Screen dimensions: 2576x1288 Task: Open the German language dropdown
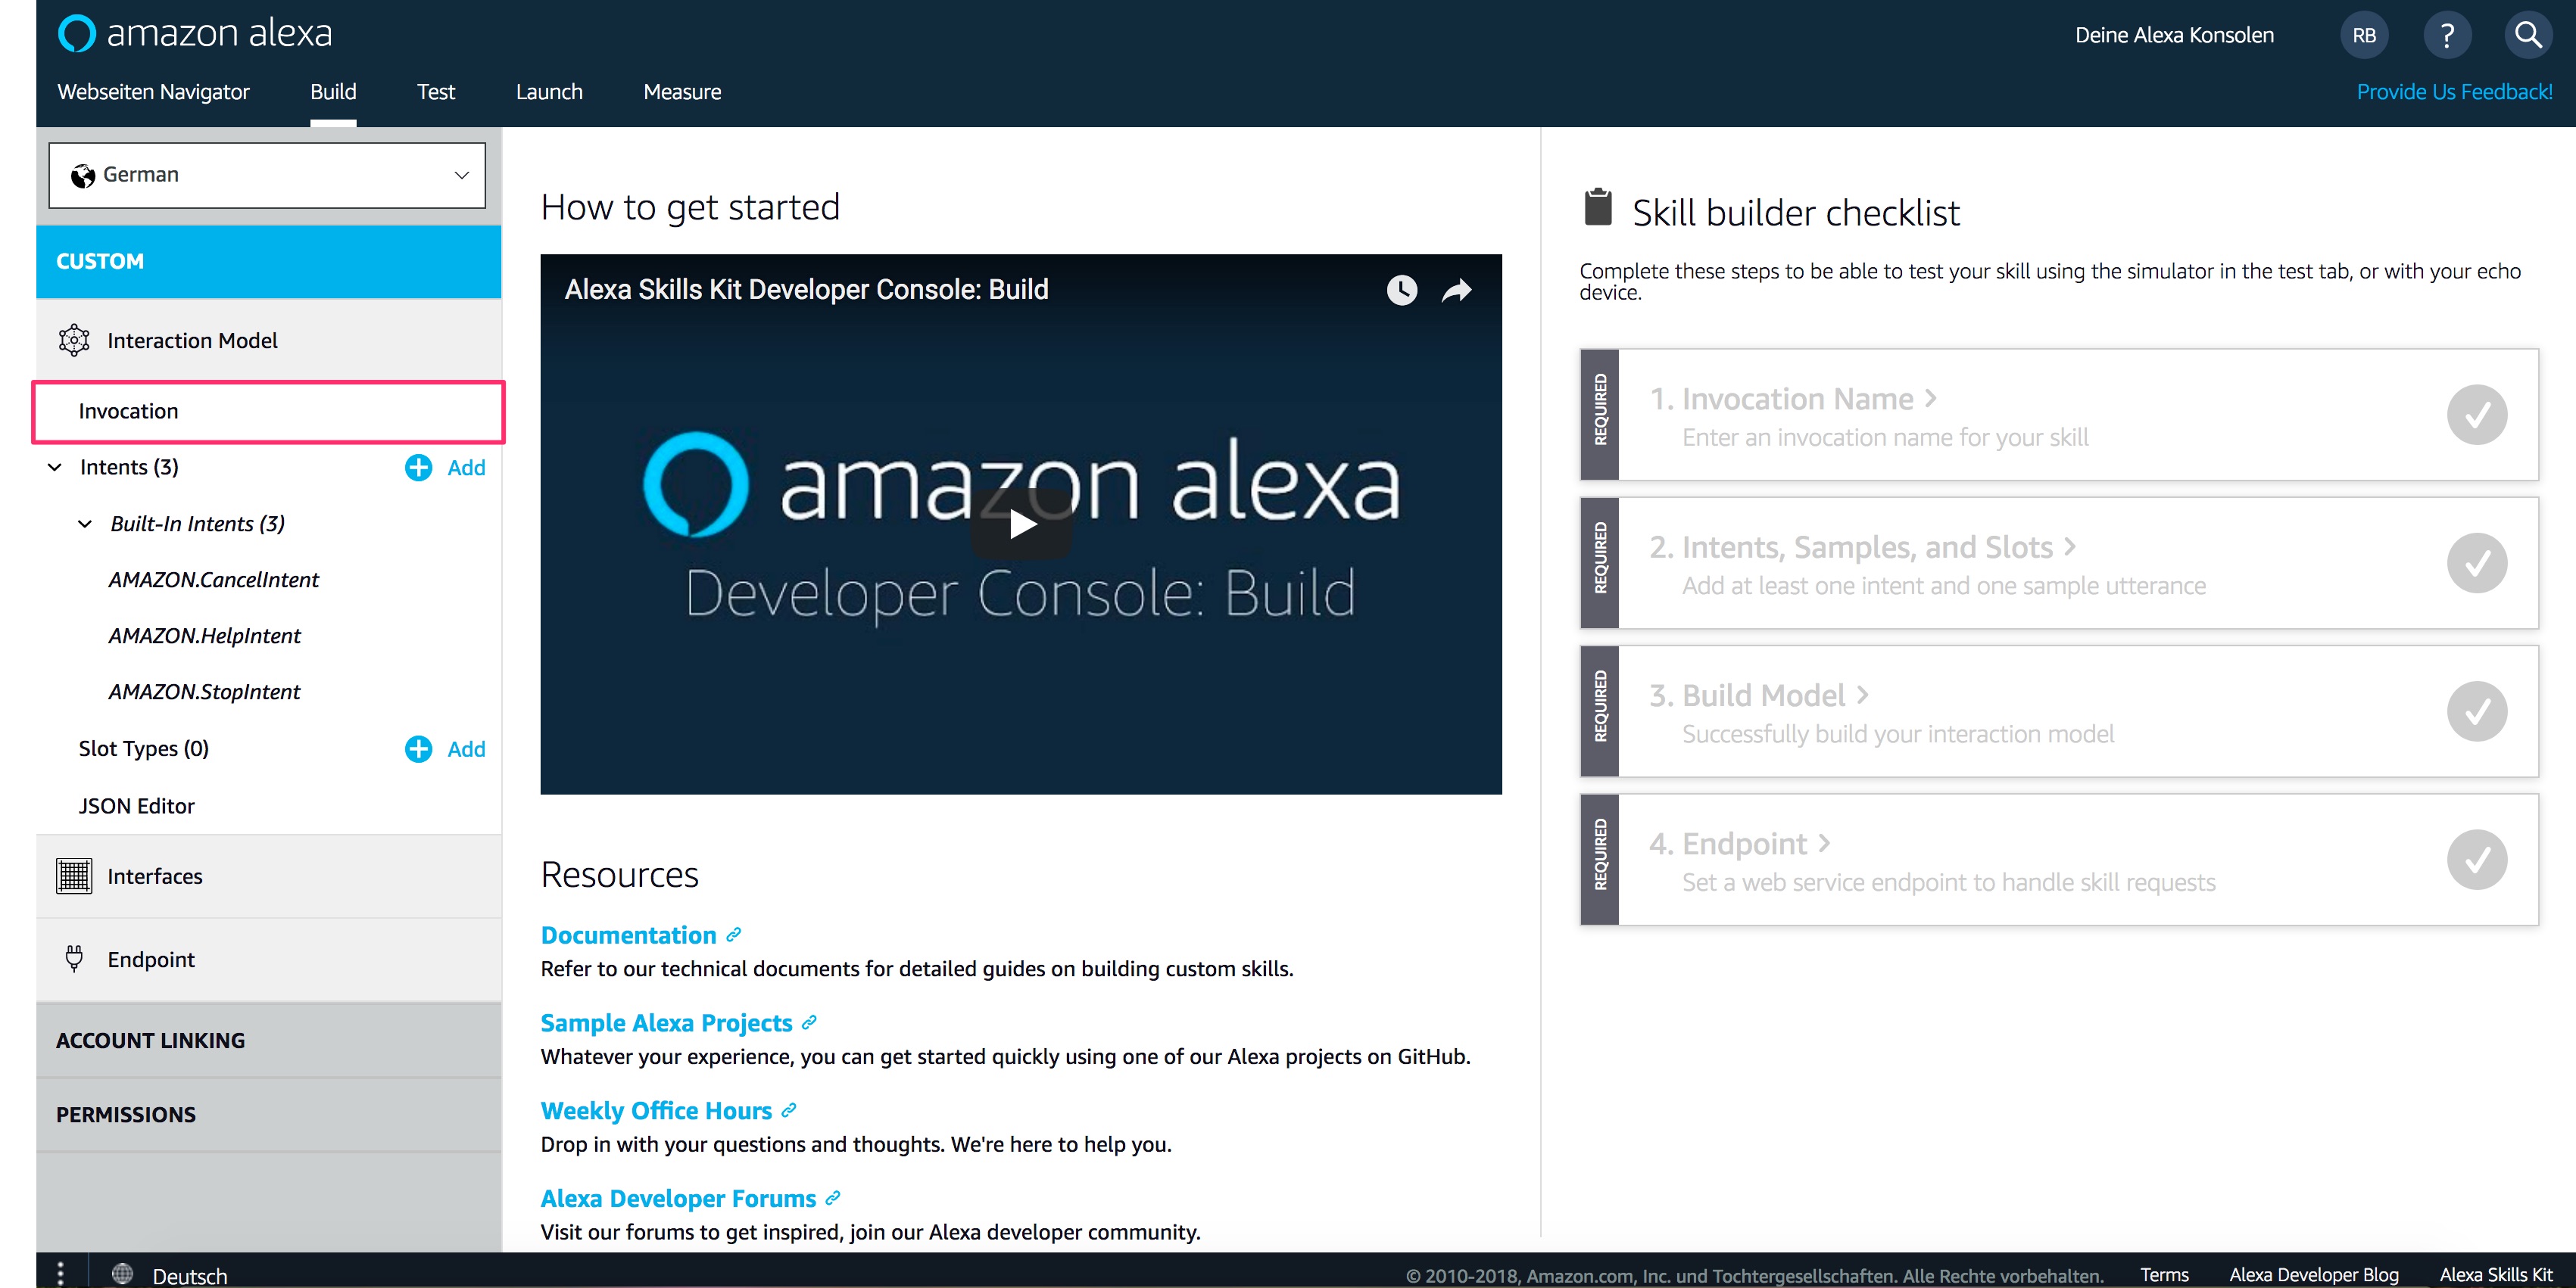tap(267, 175)
